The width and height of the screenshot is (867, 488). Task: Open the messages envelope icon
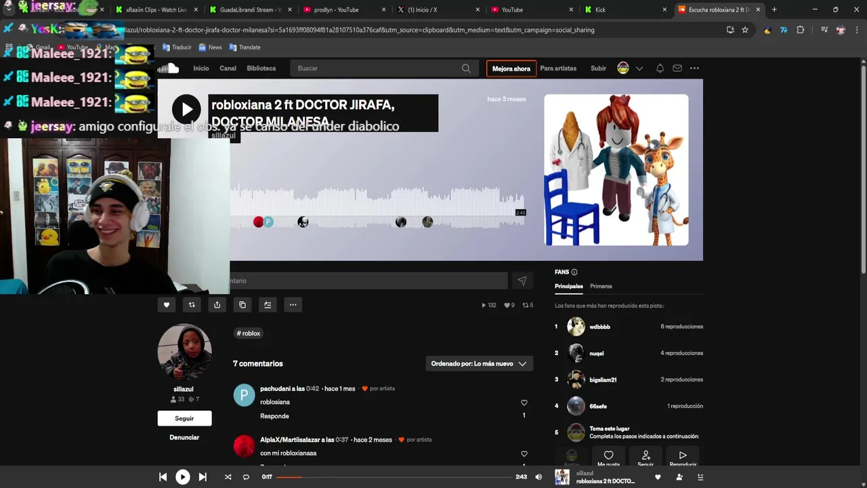[677, 68]
